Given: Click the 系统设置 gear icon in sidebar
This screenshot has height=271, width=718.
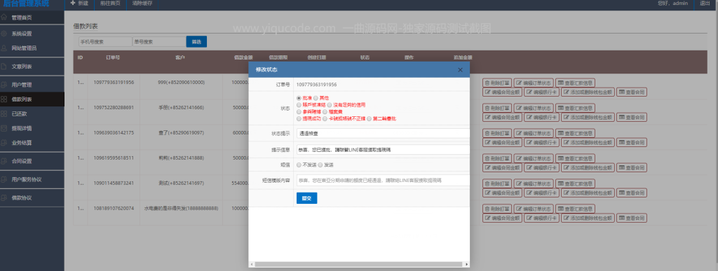Looking at the screenshot, I should click(x=4, y=34).
